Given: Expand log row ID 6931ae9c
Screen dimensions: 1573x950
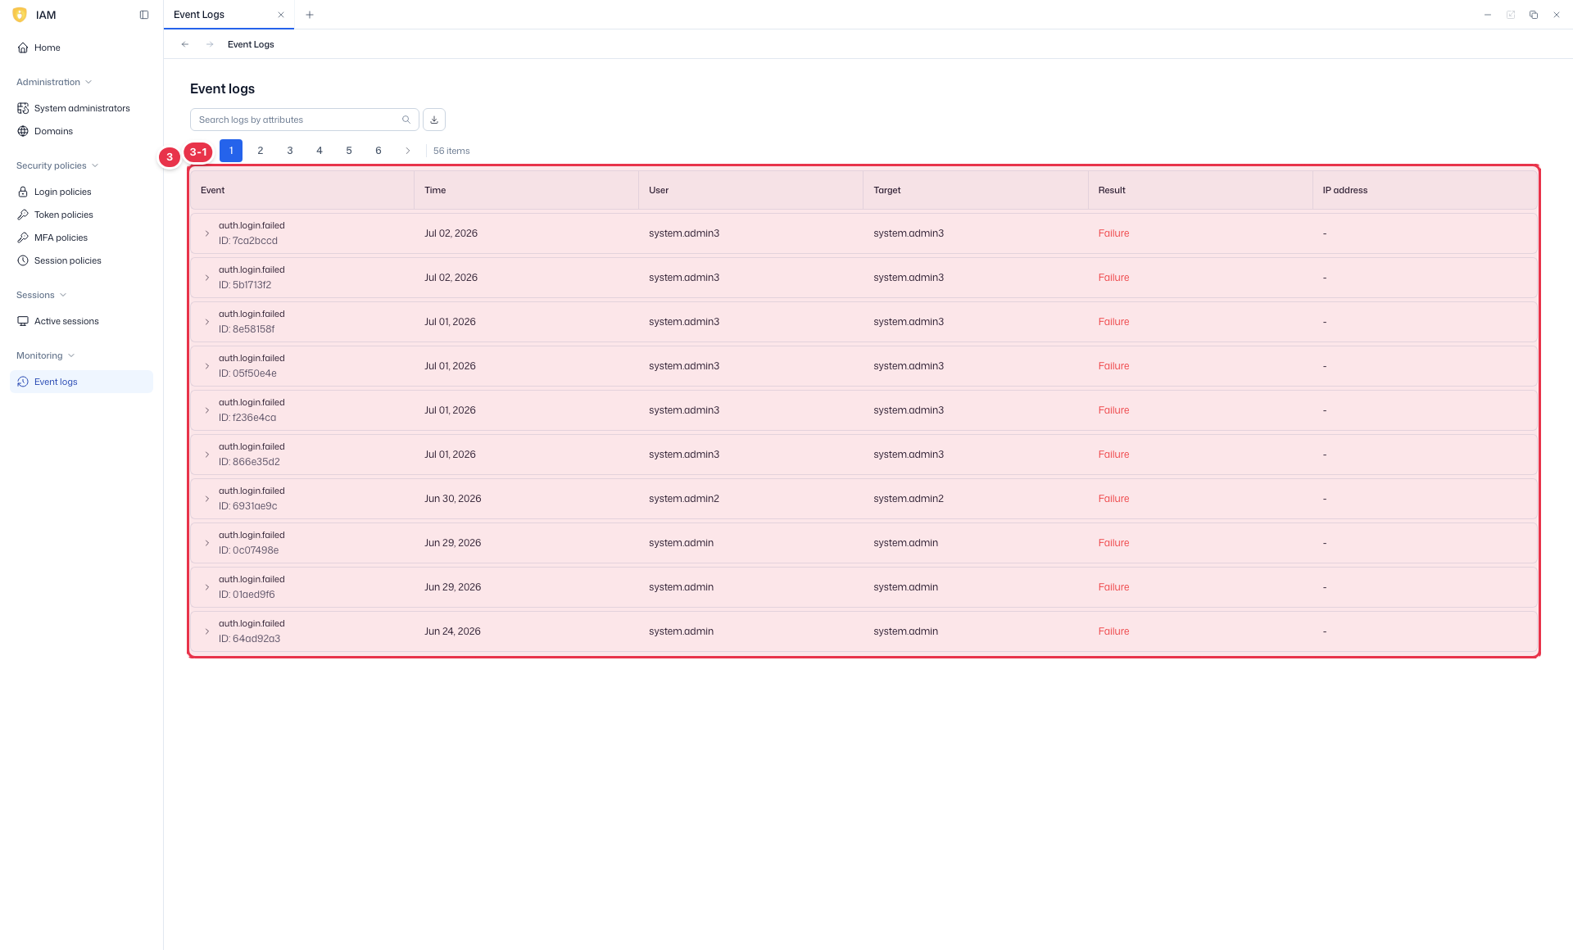Looking at the screenshot, I should pyautogui.click(x=207, y=499).
